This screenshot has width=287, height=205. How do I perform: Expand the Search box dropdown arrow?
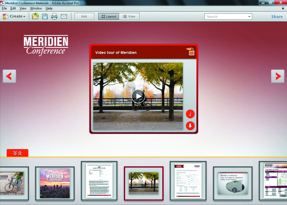(249, 17)
